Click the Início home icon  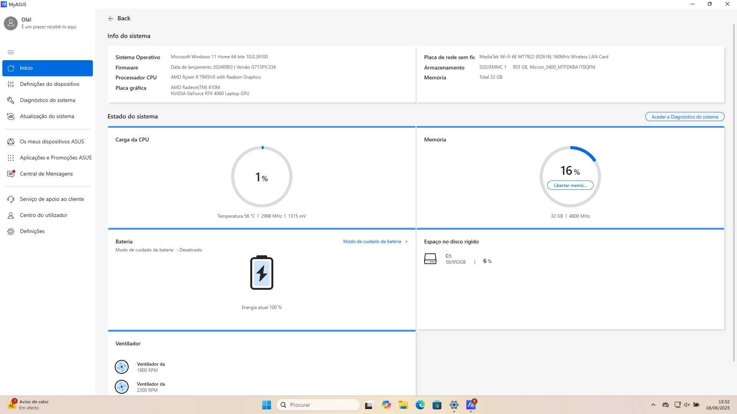(11, 68)
